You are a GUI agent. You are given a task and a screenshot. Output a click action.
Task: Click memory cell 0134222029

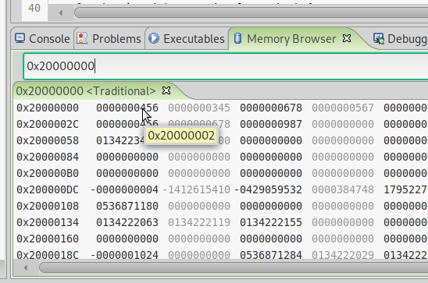[343, 255]
